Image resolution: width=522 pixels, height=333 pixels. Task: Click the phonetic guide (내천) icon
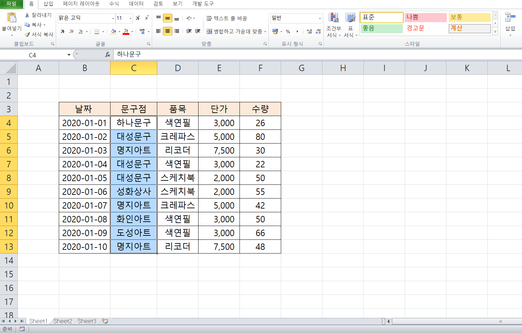click(x=142, y=32)
